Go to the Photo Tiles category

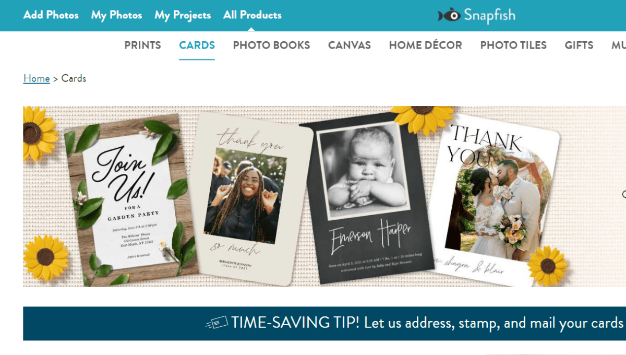click(x=513, y=45)
